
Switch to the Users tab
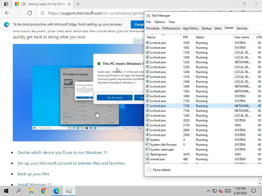click(x=218, y=28)
